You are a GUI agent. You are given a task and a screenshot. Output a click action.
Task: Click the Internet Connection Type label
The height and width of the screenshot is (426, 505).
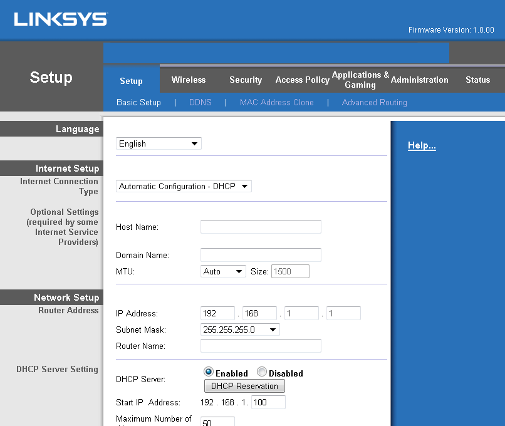(x=59, y=186)
